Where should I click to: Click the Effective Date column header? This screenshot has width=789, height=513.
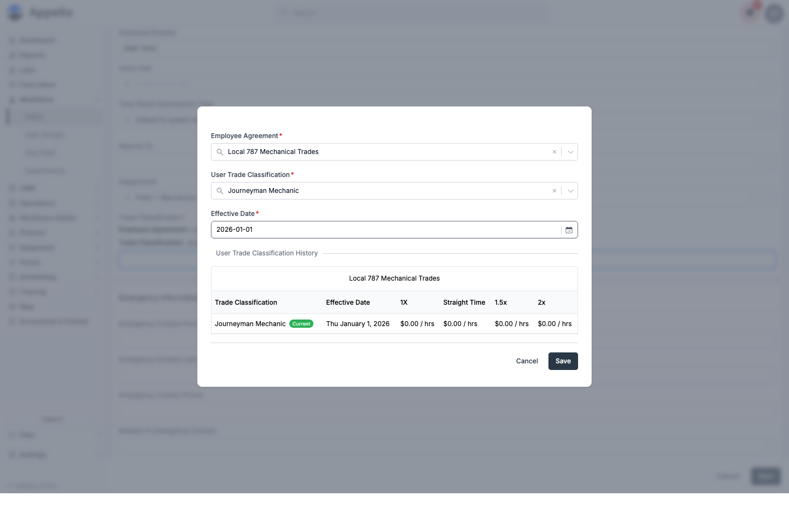click(348, 303)
